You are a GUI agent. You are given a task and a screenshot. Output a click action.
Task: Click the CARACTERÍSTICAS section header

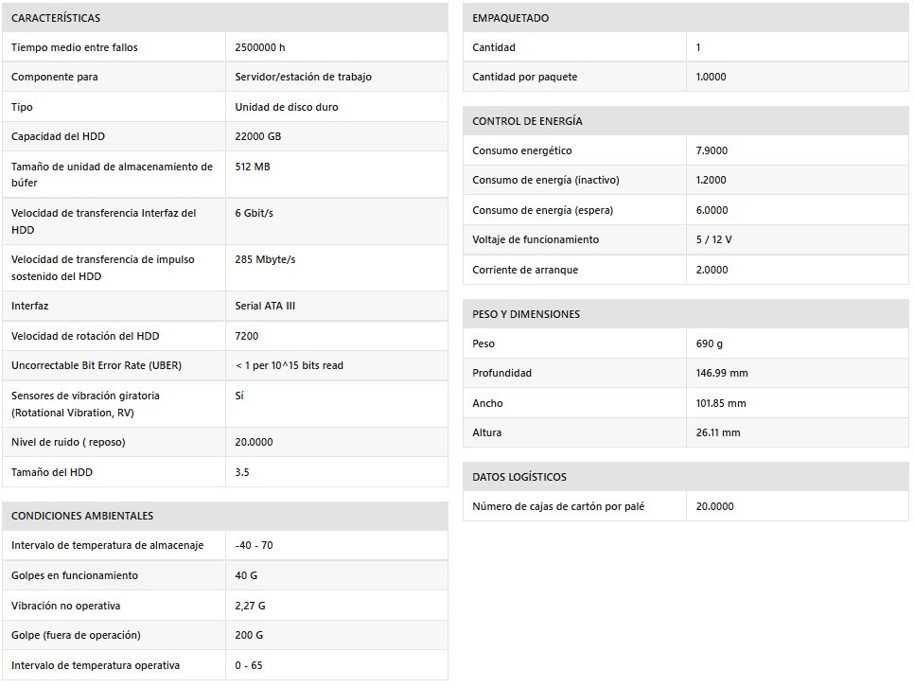[x=56, y=18]
